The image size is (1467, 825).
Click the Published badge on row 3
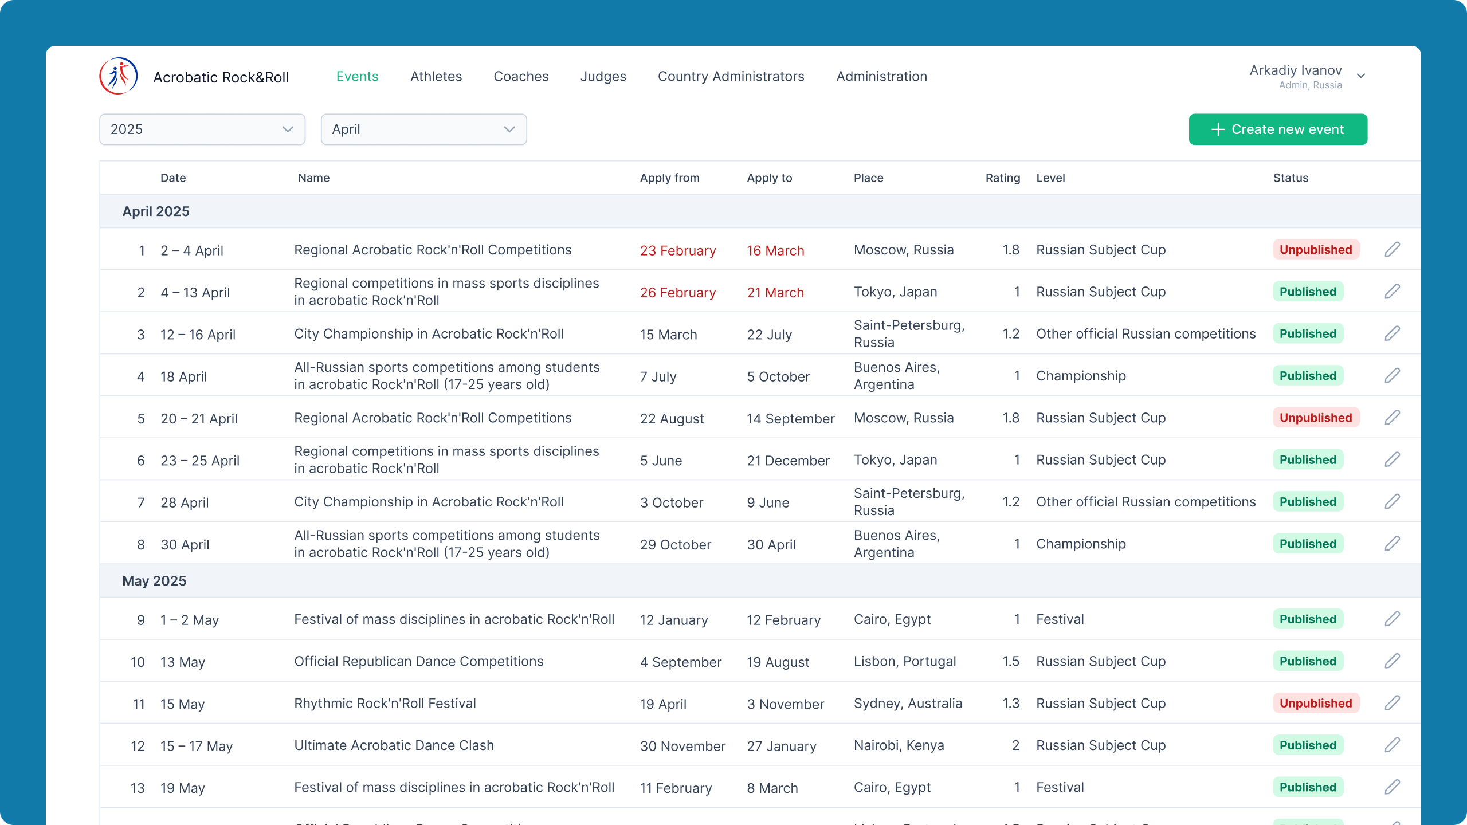click(x=1308, y=333)
